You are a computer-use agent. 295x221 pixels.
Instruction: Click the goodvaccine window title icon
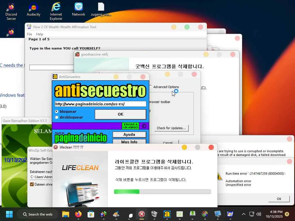[77, 54]
